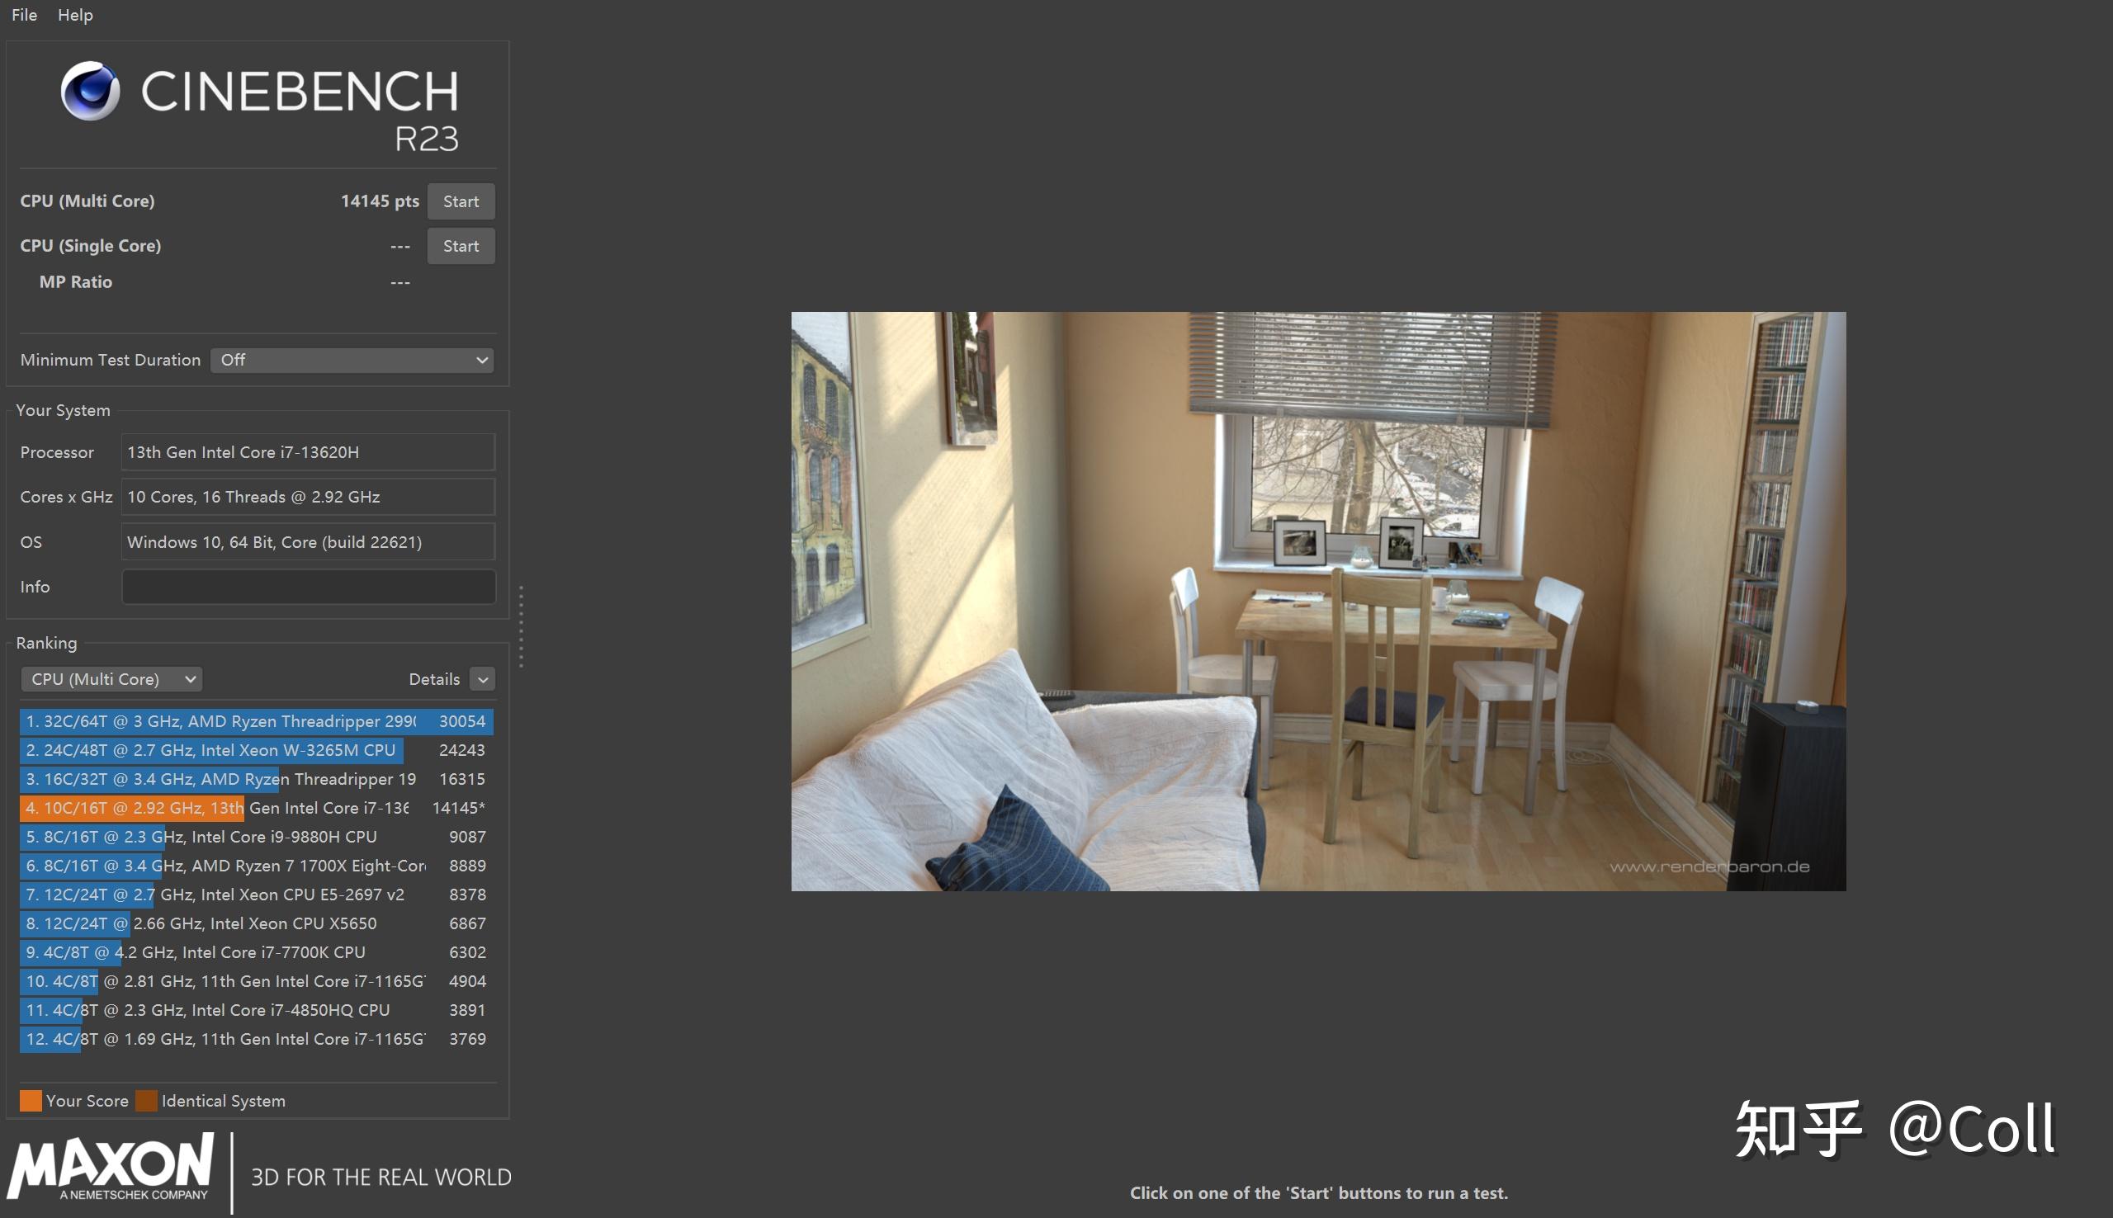
Task: Click the rendered room preview image
Action: click(x=1318, y=601)
